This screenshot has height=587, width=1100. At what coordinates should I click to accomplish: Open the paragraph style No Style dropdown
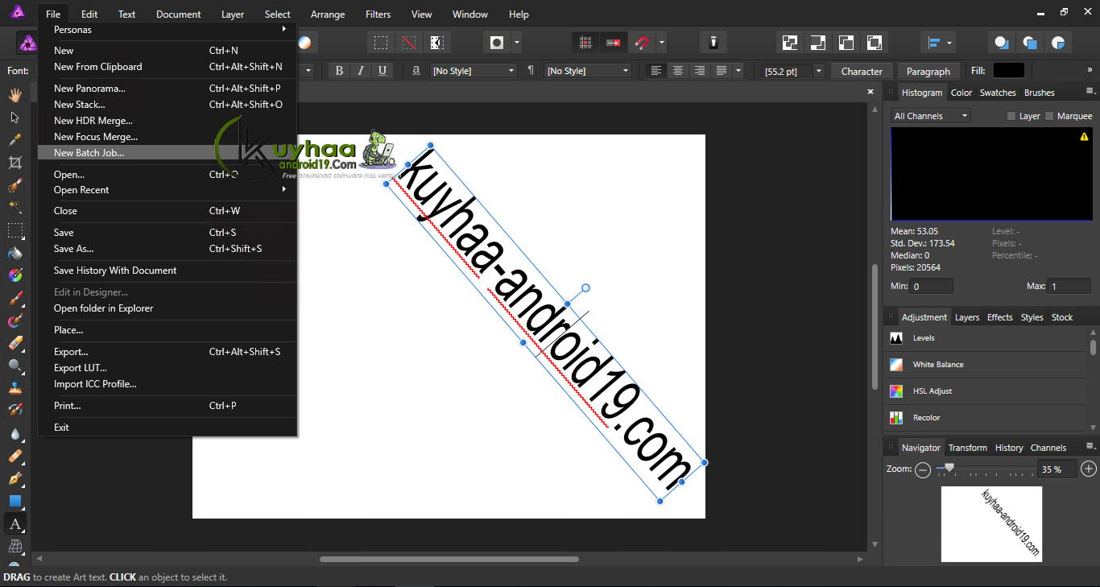coord(588,71)
